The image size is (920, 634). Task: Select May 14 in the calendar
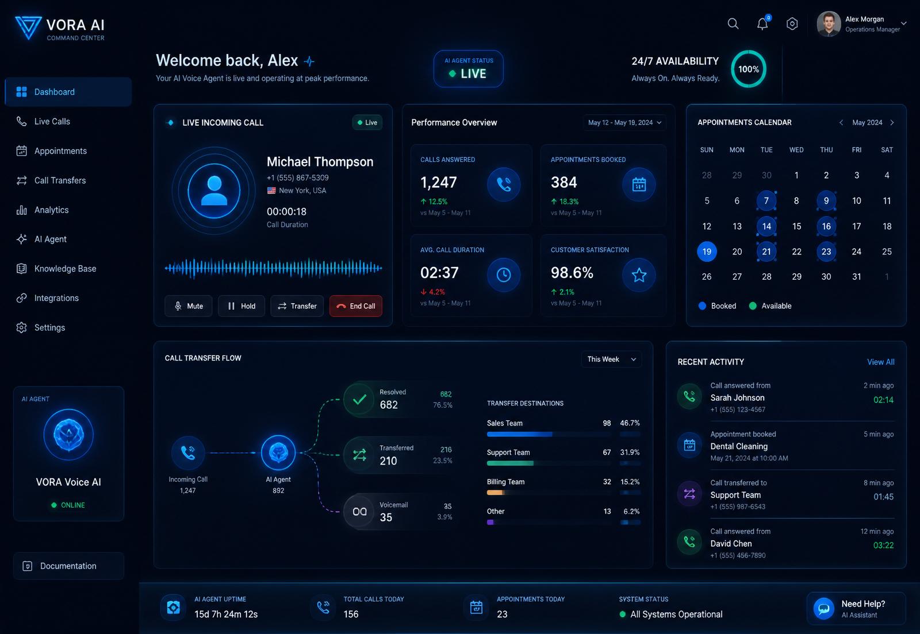pos(766,226)
